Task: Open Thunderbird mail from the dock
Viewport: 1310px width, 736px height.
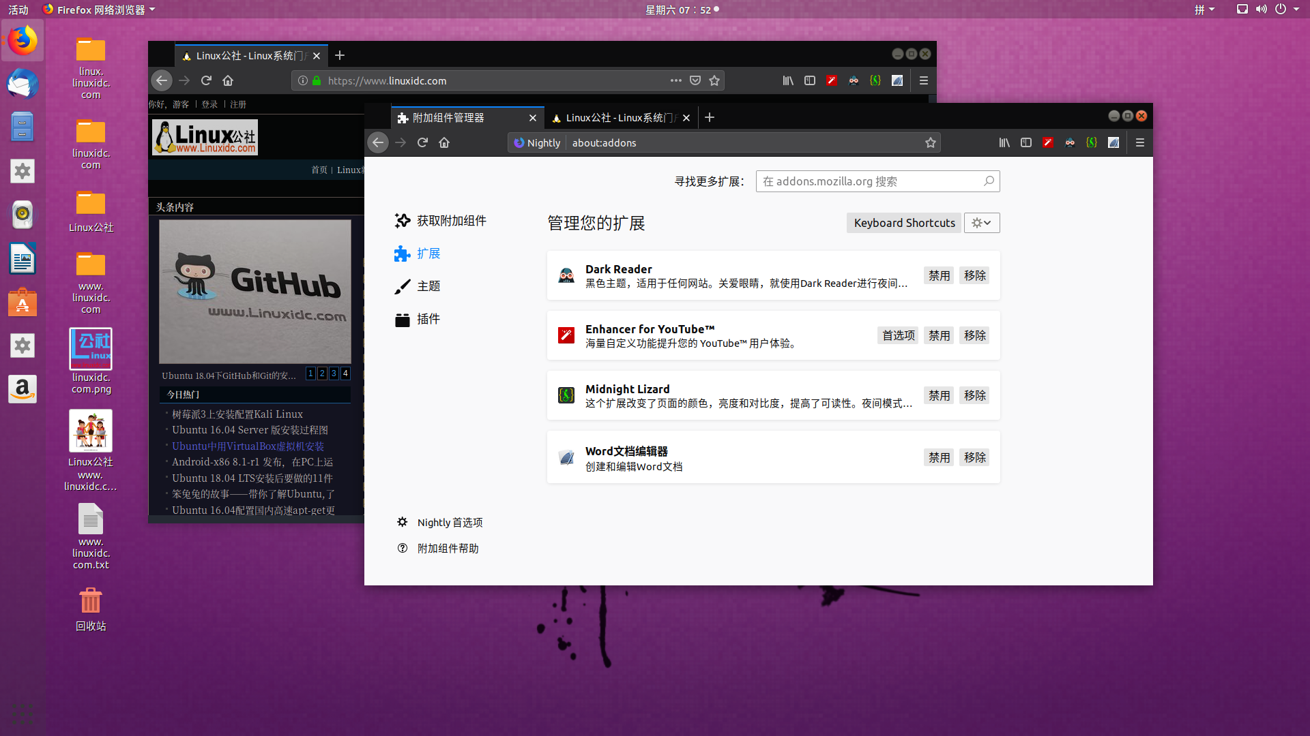Action: tap(23, 85)
